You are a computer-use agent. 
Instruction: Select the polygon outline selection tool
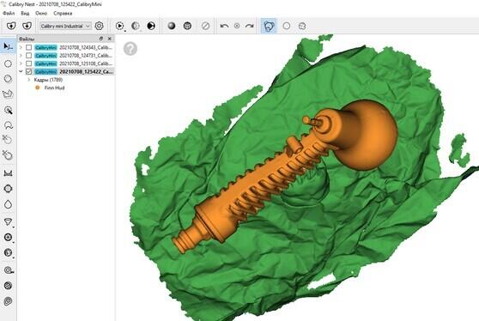[8, 94]
